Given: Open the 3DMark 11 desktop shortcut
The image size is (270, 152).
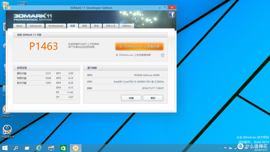Looking at the screenshot, I should [7, 111].
